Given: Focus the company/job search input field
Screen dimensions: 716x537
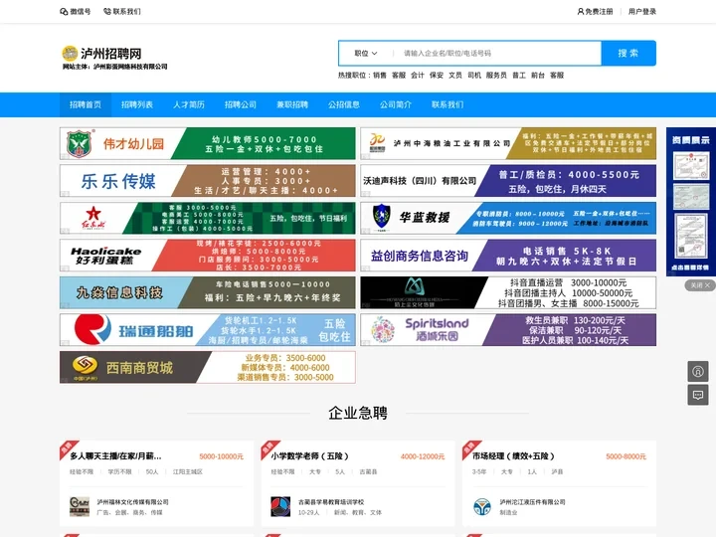Looking at the screenshot, I should 498,54.
